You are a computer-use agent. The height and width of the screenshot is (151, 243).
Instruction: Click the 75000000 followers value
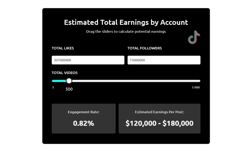137,60
